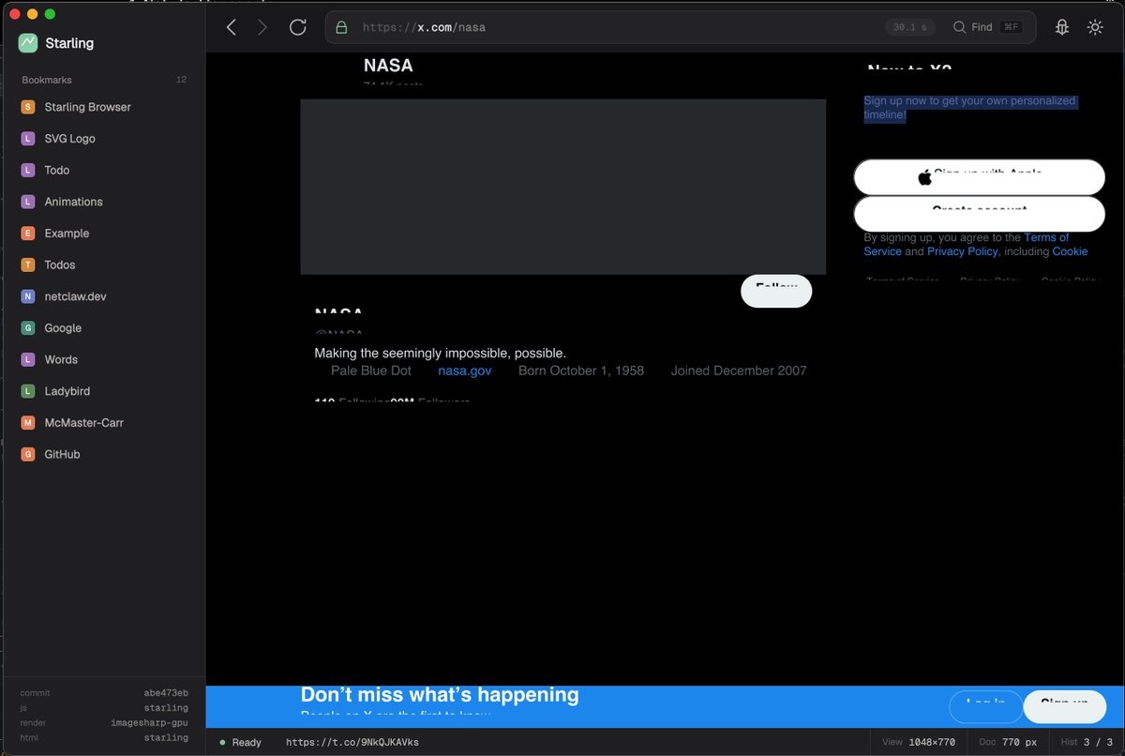
Task: Click the Hist 3 / 3 status entry
Action: 1086,742
